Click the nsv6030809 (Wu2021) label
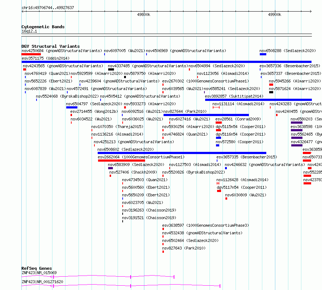This screenshot has width=322, height=290. (246, 195)
